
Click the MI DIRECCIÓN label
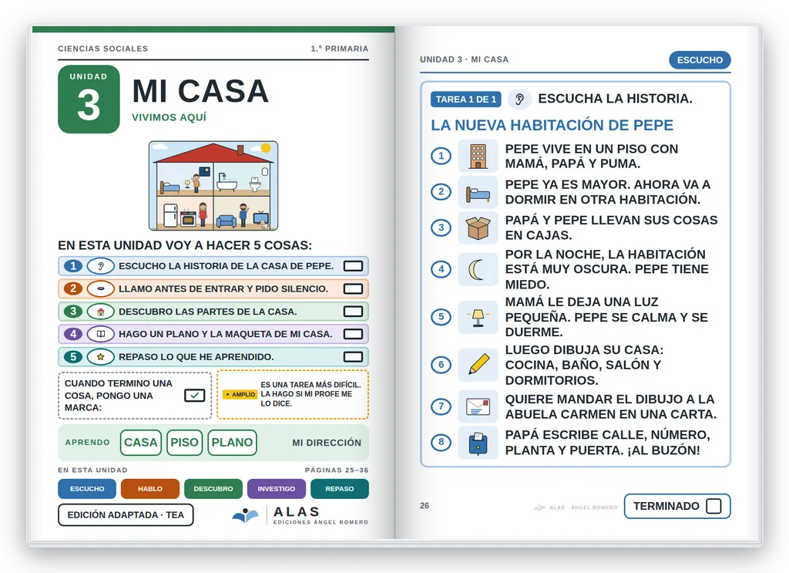[x=327, y=443]
